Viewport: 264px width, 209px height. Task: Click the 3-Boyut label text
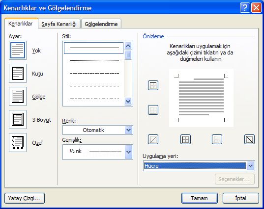click(x=41, y=120)
